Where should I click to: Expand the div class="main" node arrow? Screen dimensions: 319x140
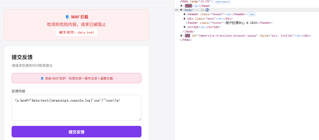click(185, 19)
